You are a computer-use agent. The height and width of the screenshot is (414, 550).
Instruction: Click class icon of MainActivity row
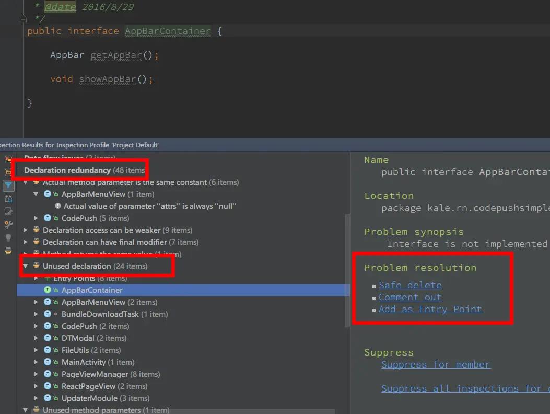click(48, 362)
